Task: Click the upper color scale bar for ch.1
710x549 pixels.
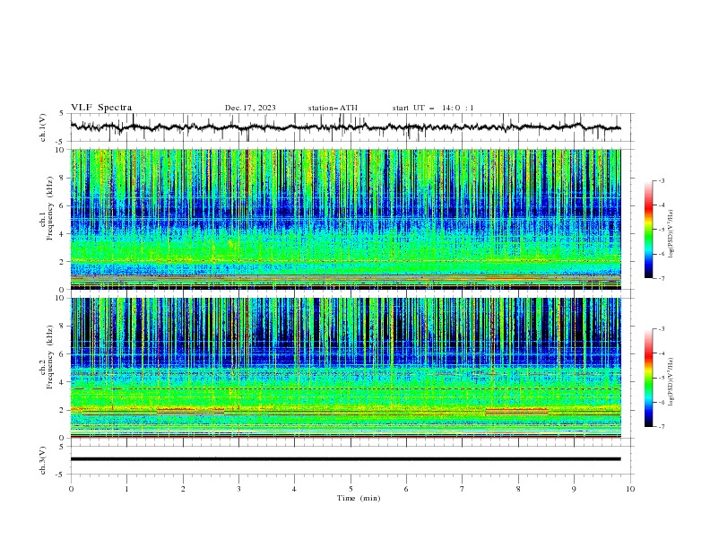Action: 648,229
